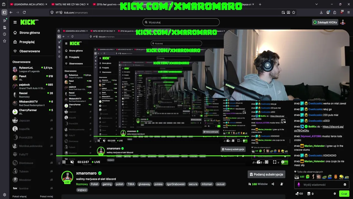Click the purple microphone icon in chat box

click(299, 185)
